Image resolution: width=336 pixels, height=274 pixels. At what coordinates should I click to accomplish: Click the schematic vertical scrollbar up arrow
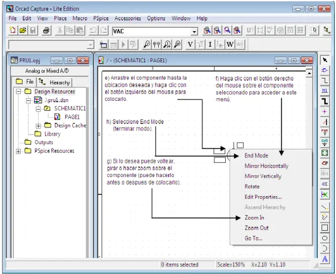click(x=309, y=74)
